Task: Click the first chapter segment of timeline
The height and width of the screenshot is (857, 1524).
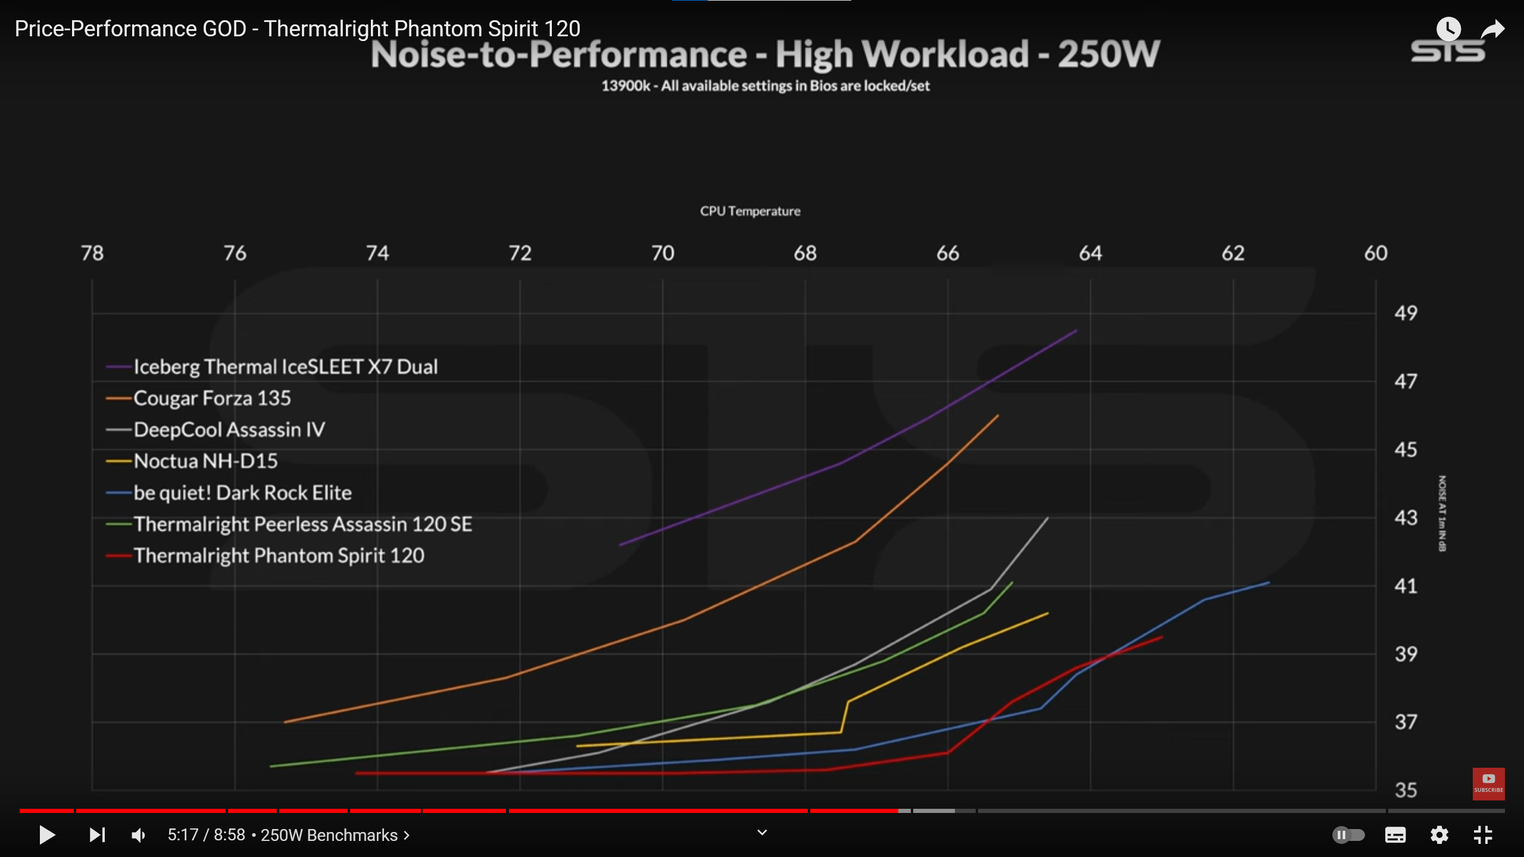Action: click(x=46, y=811)
